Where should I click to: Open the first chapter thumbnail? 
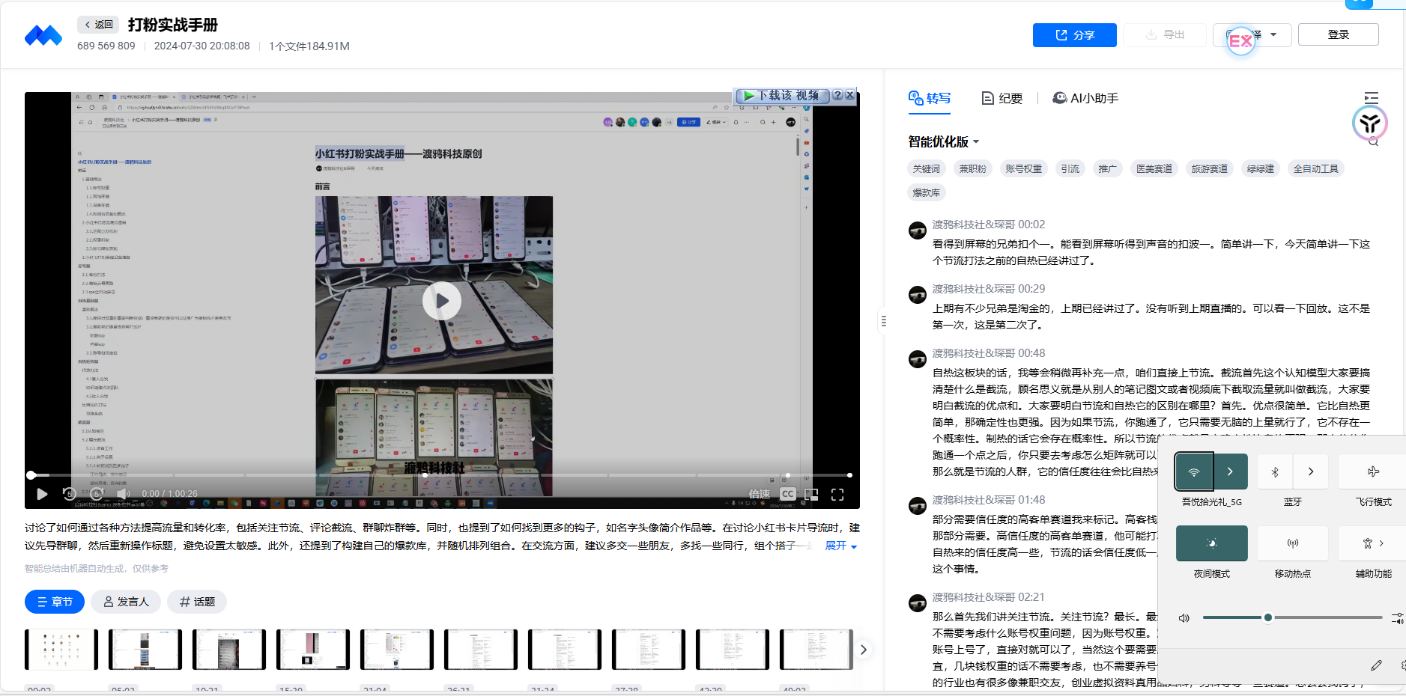pos(61,650)
